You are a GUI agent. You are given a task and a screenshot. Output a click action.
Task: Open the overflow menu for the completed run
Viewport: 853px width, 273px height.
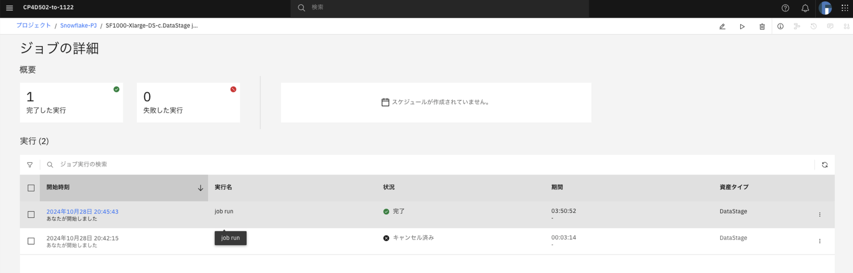tap(820, 215)
